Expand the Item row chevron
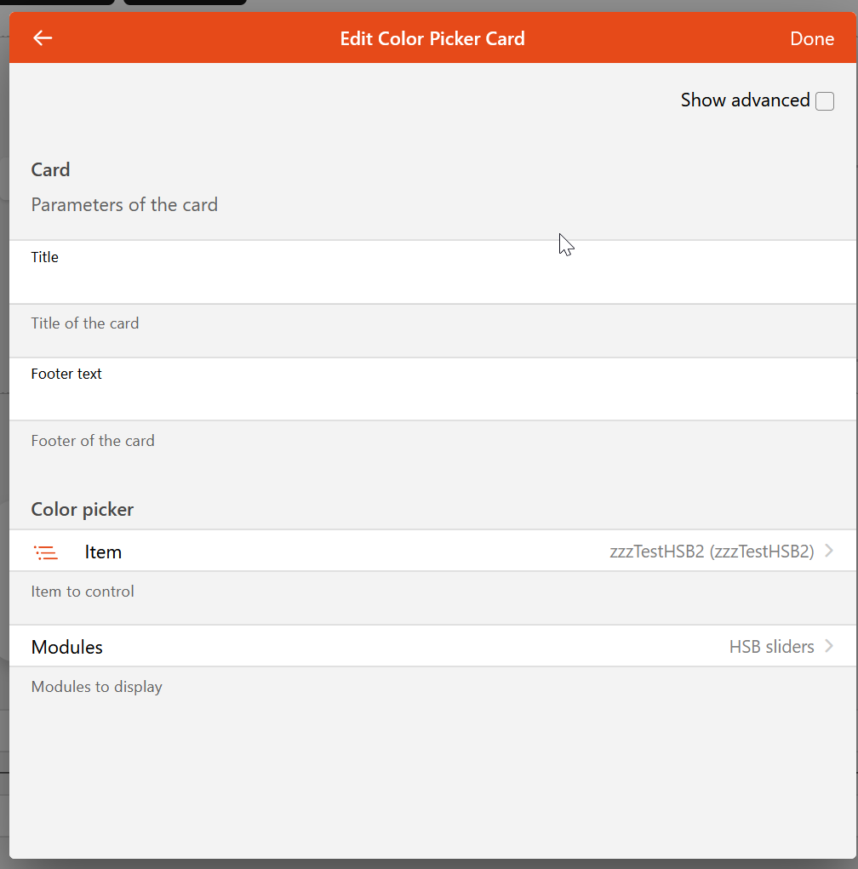Viewport: 858px width, 869px height. click(829, 552)
